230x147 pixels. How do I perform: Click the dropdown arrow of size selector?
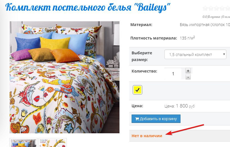pos(224,54)
